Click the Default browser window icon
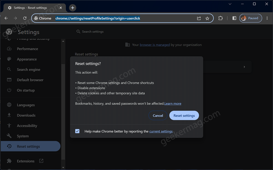Image resolution: width=273 pixels, height=170 pixels. (x=9, y=80)
